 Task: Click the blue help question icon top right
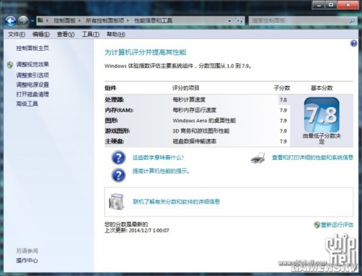point(353,43)
